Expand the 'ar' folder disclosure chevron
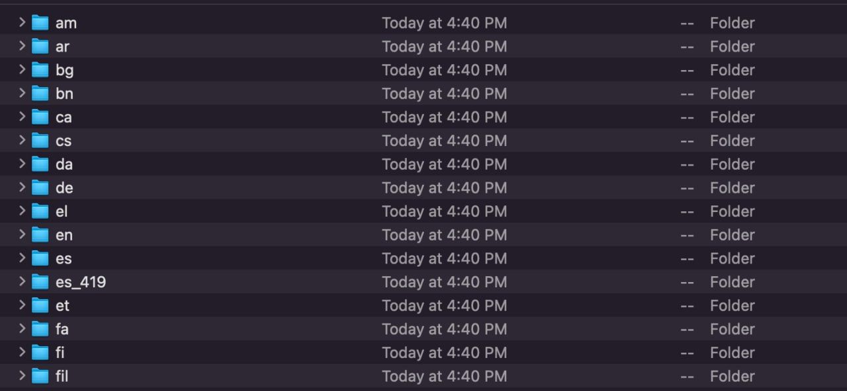 pyautogui.click(x=22, y=46)
